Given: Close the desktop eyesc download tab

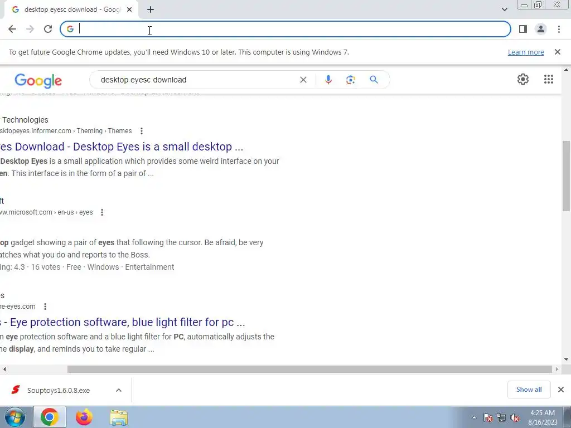Looking at the screenshot, I should (129, 10).
